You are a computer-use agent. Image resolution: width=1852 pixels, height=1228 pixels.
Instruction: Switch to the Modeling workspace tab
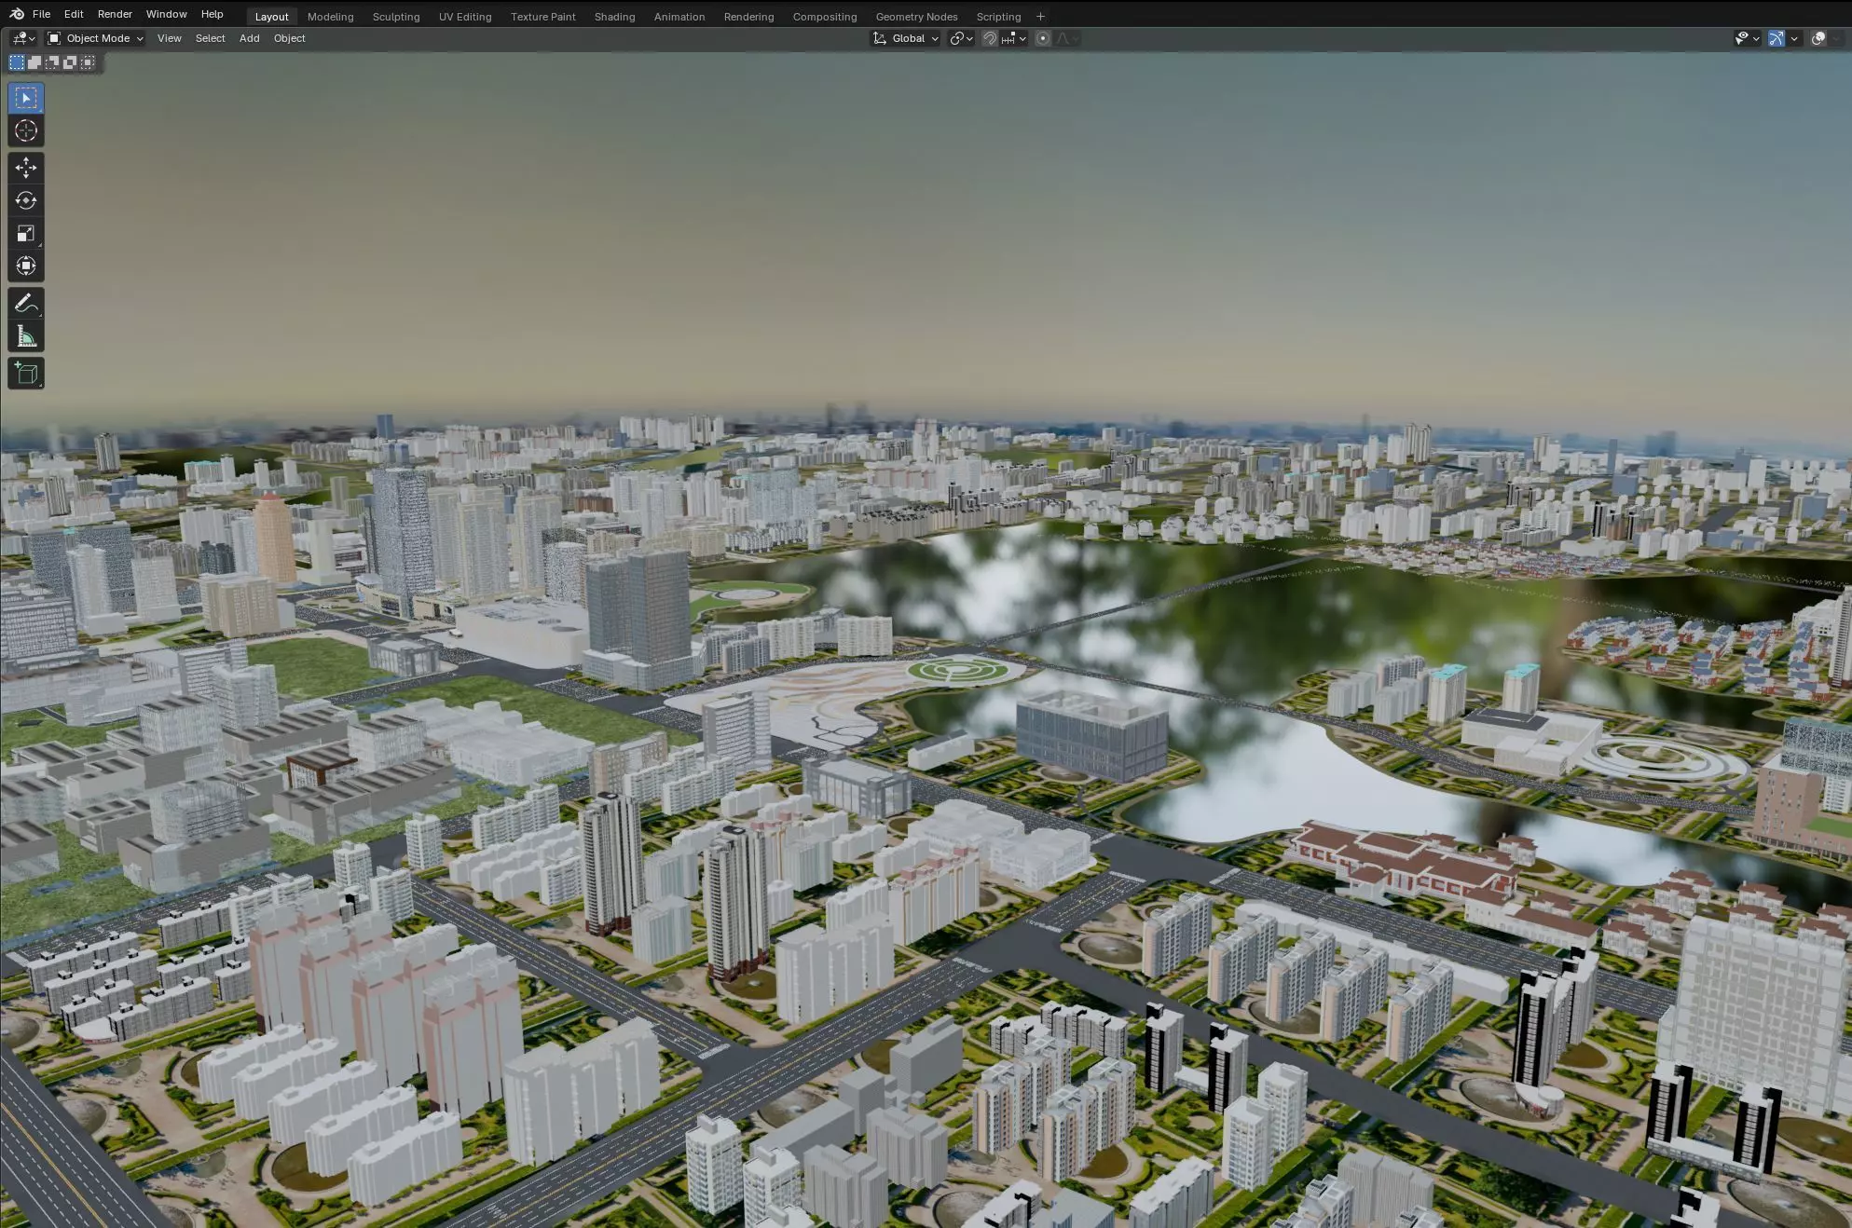coord(330,17)
